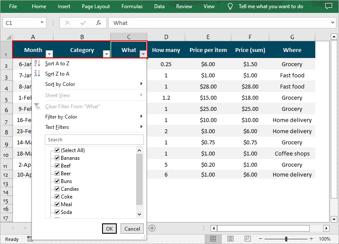Viewport: 339px width, 244px height.
Task: Click the insert function fx icon
Action: coord(99,23)
